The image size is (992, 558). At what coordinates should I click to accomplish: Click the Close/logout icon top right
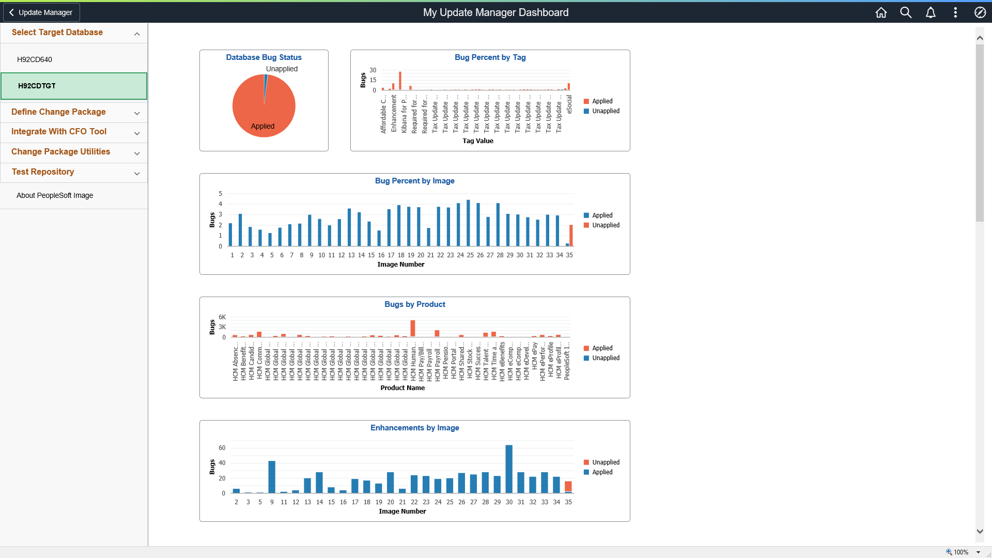(980, 11)
